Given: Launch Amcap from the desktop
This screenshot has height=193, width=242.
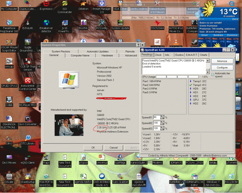Looking at the screenshot, I should pos(9,63).
